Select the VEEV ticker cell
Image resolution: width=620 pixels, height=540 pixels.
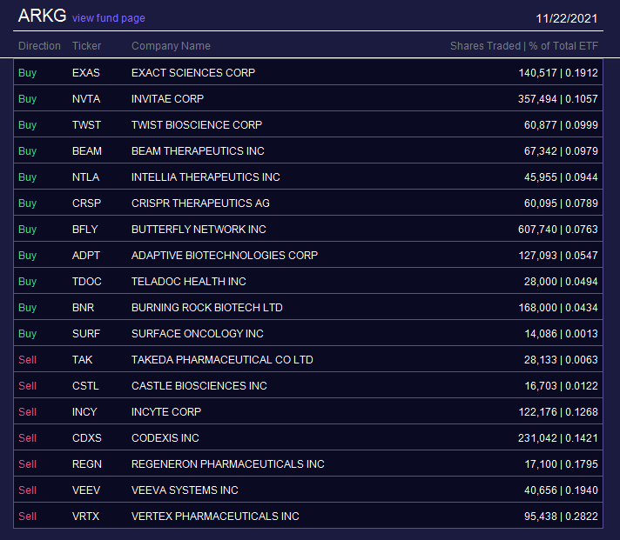86,490
